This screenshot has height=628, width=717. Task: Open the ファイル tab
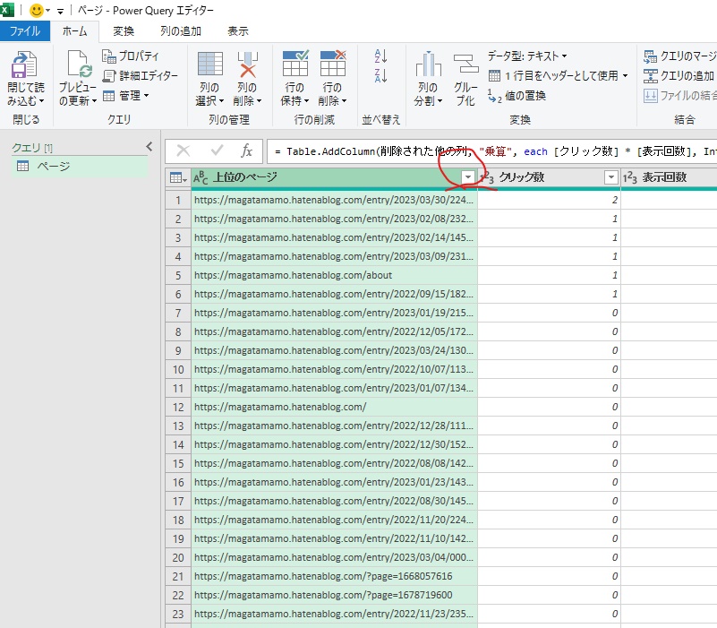[x=25, y=31]
